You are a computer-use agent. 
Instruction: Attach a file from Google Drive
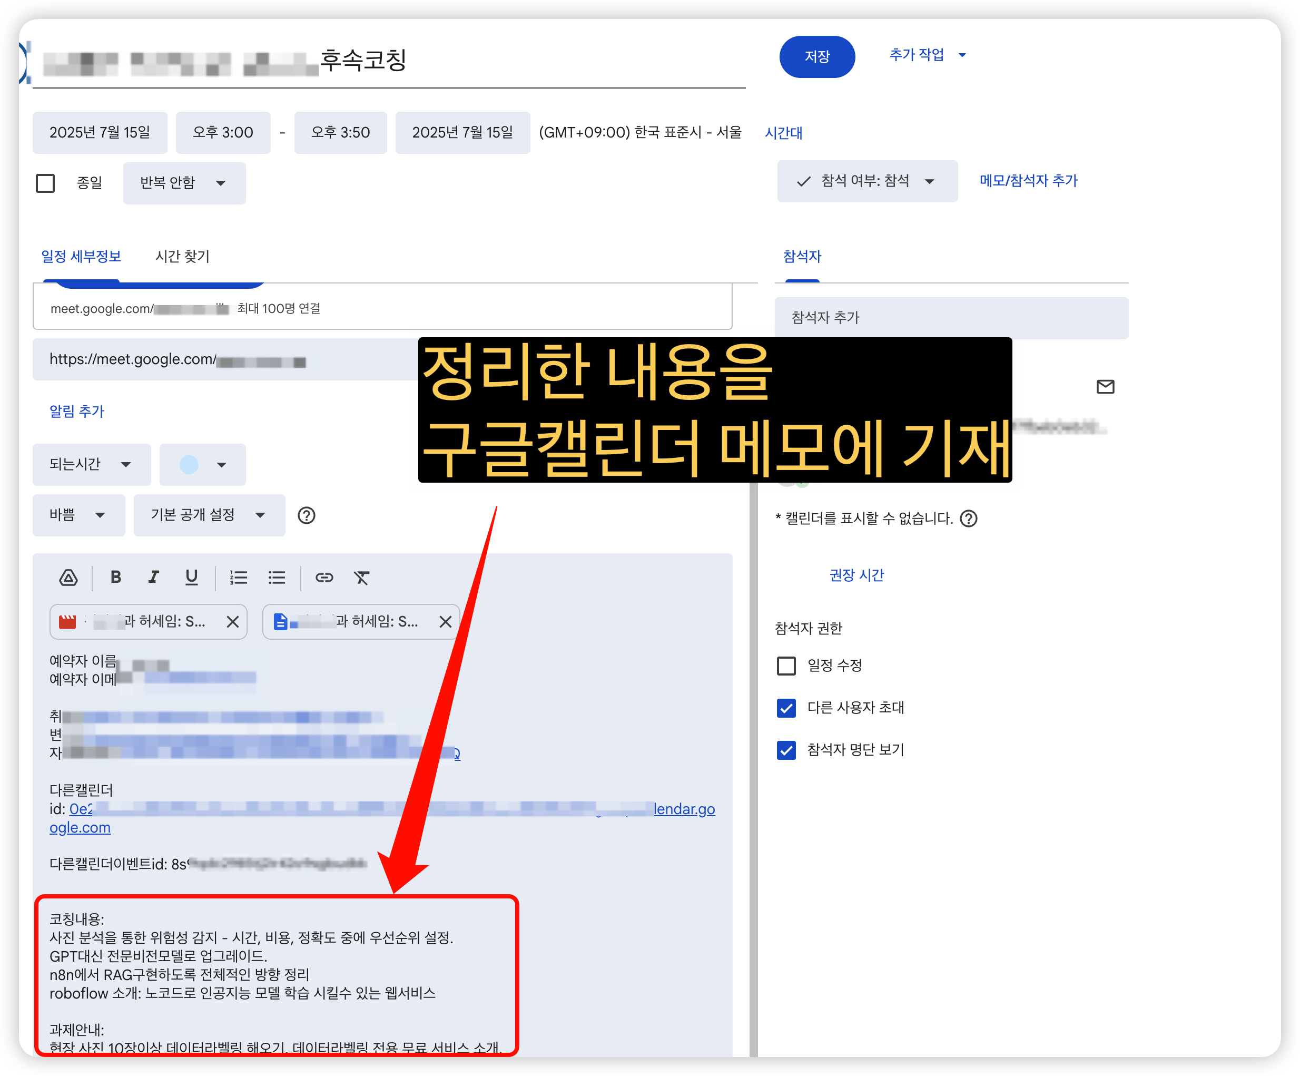(68, 578)
